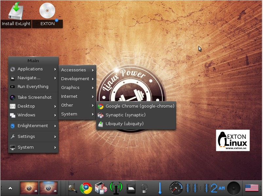The height and width of the screenshot is (196, 263).
Task: Click arrow next to Graphics entry
Action: coord(93,88)
